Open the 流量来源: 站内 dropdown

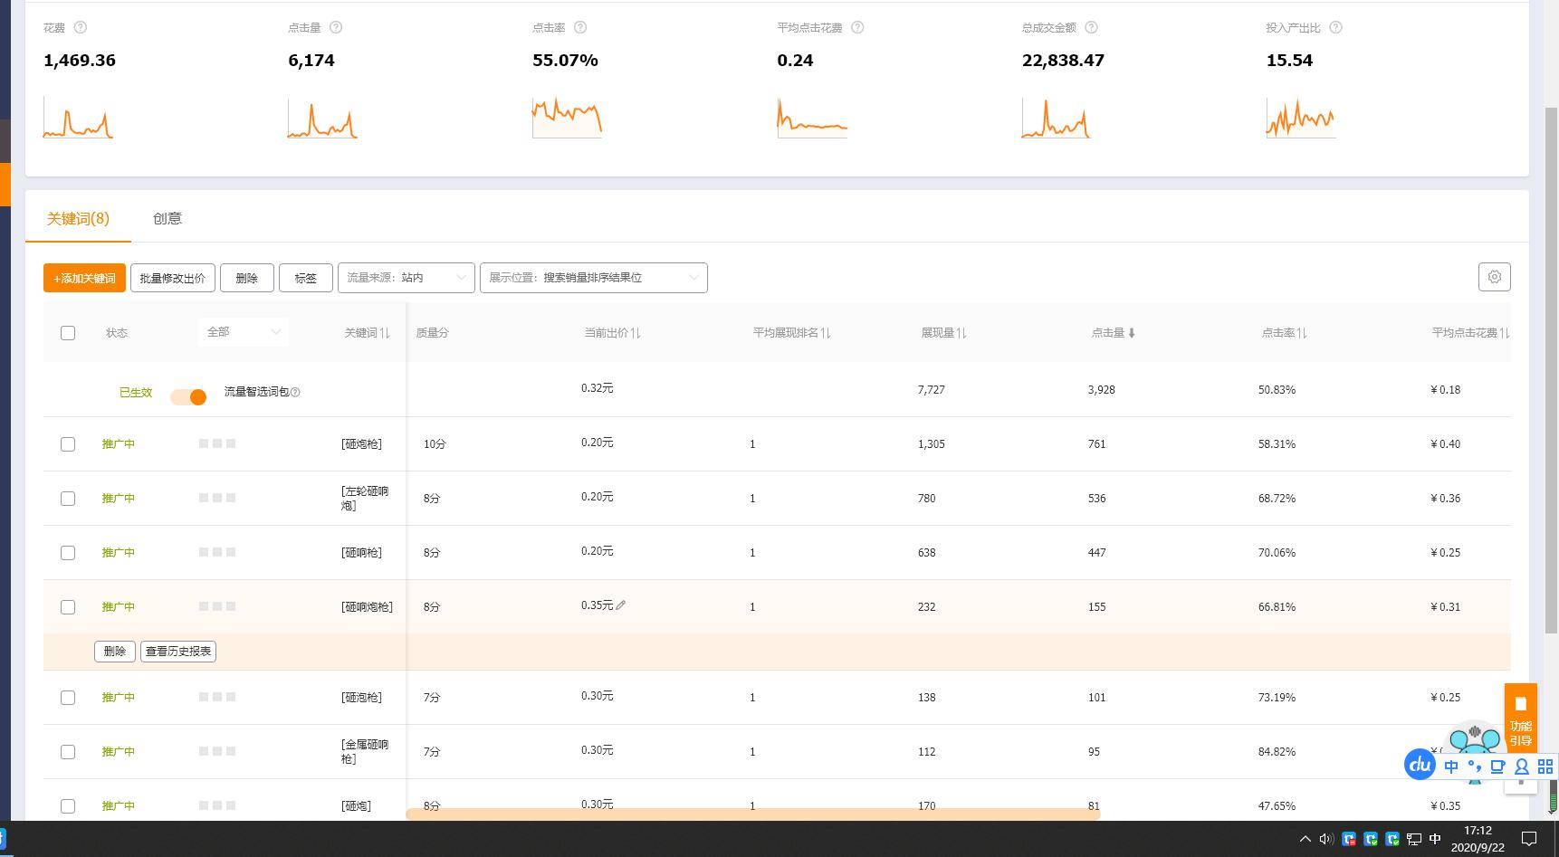[406, 278]
